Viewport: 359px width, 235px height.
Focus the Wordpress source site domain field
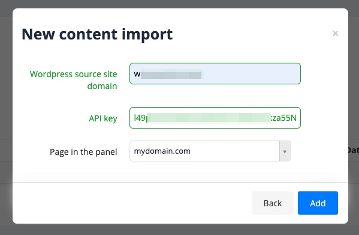pos(215,74)
